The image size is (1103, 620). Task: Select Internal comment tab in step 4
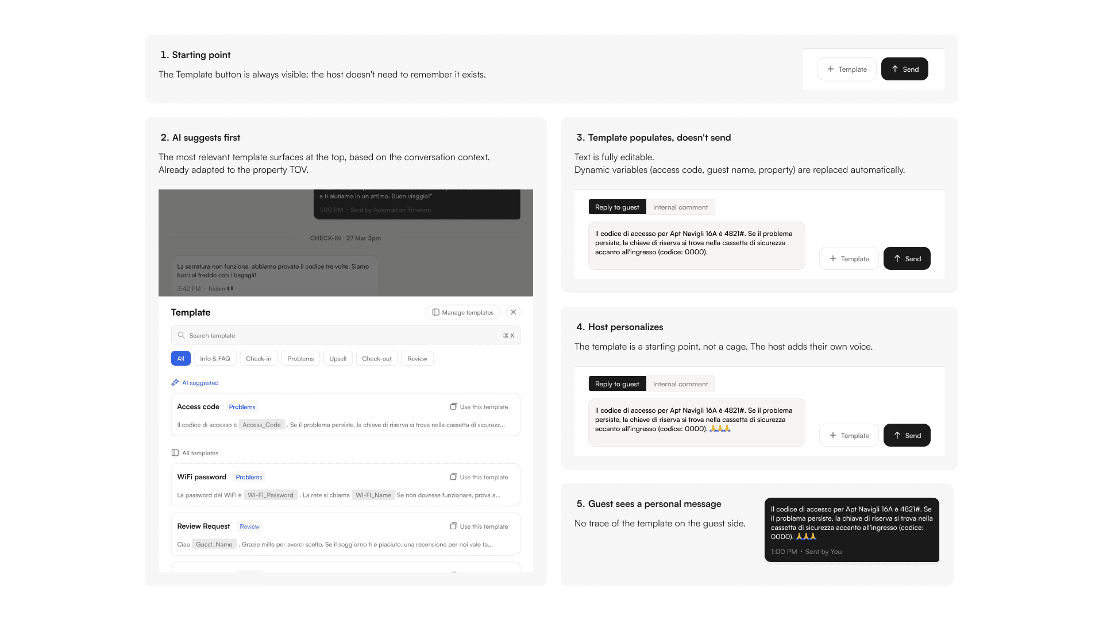pos(680,384)
